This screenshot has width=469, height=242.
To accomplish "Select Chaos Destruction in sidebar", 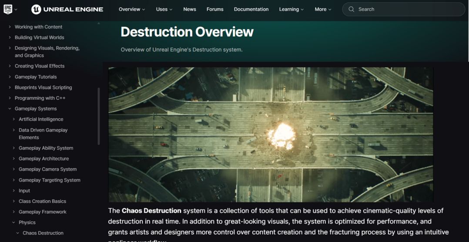I will click(x=43, y=233).
